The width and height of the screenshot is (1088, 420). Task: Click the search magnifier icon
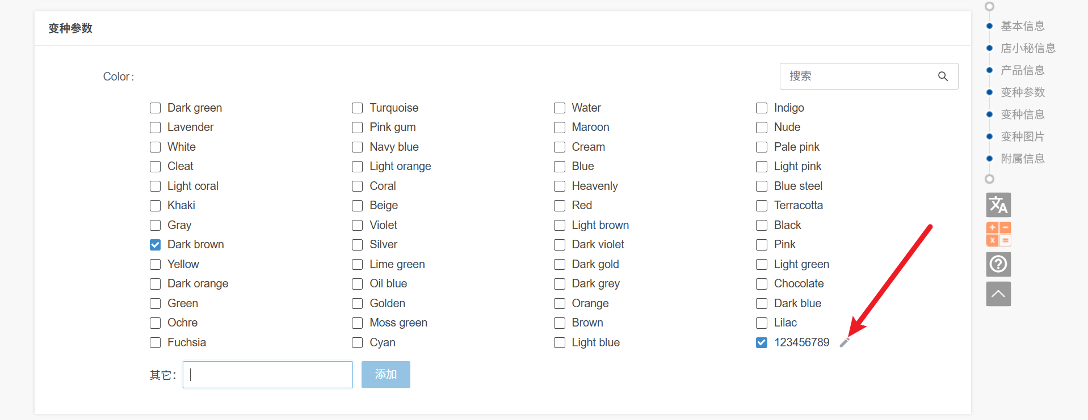click(x=943, y=77)
